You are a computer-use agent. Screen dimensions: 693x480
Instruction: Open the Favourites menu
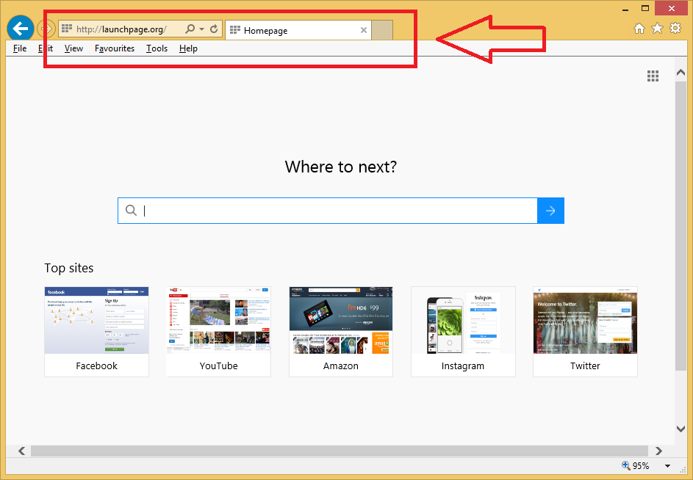pos(115,48)
